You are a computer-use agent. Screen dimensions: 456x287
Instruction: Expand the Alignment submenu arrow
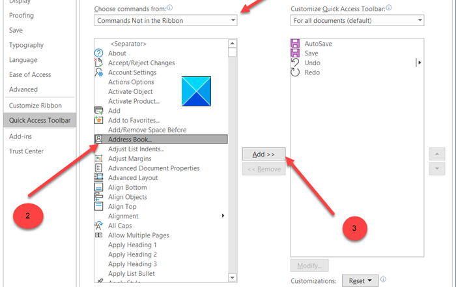(x=223, y=216)
